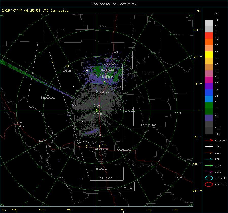This screenshot has width=228, height=213.
Task: Click the magenta swatch between 42 and 39
Action: click(209, 80)
